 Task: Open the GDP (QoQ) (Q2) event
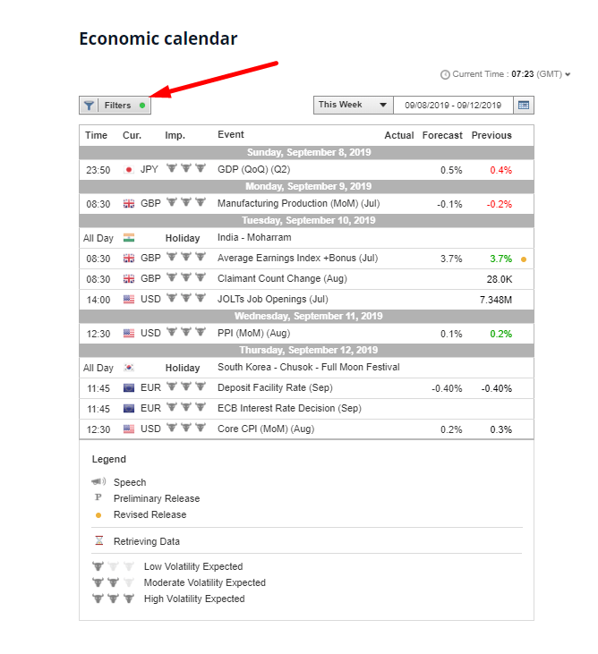(255, 169)
